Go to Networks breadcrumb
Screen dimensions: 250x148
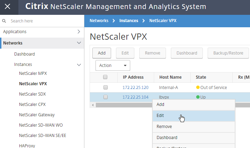pyautogui.click(x=99, y=21)
